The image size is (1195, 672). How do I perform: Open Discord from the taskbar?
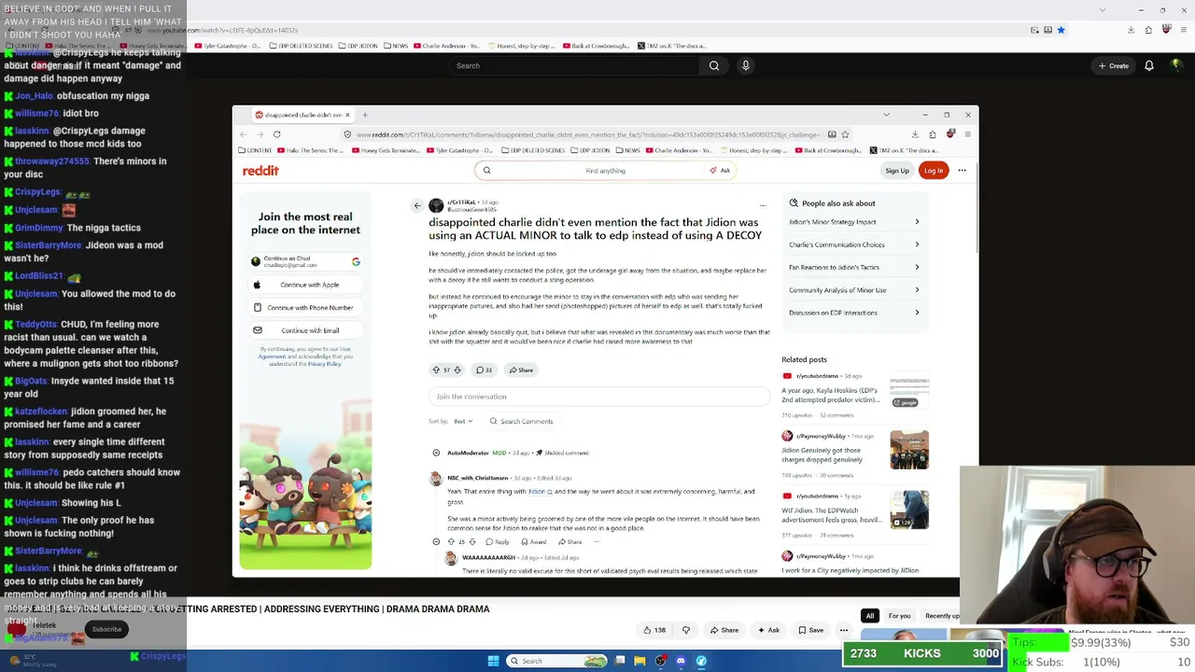coord(681,661)
